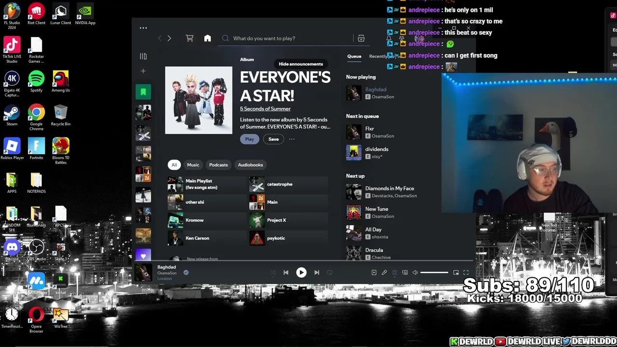Open Browse icon beside the search bar
This screenshot has height=347, width=617.
361,38
